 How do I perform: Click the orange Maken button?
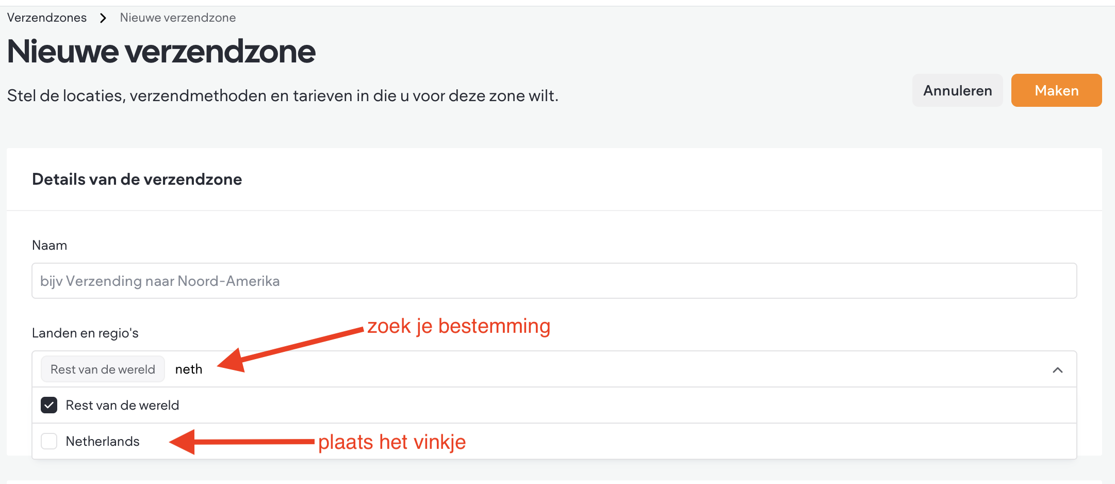[x=1056, y=90]
